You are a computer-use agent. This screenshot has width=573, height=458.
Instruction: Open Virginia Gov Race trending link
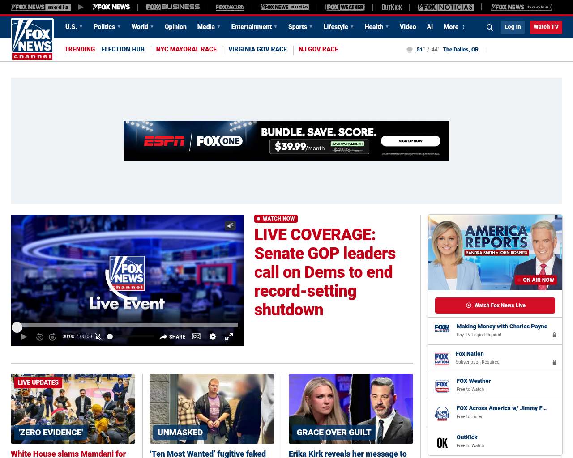pyautogui.click(x=257, y=49)
